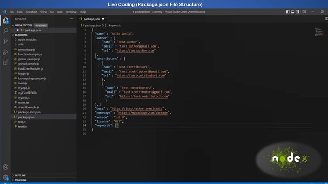
Task: Open loosetypingexample.js file
Action: (x=32, y=78)
